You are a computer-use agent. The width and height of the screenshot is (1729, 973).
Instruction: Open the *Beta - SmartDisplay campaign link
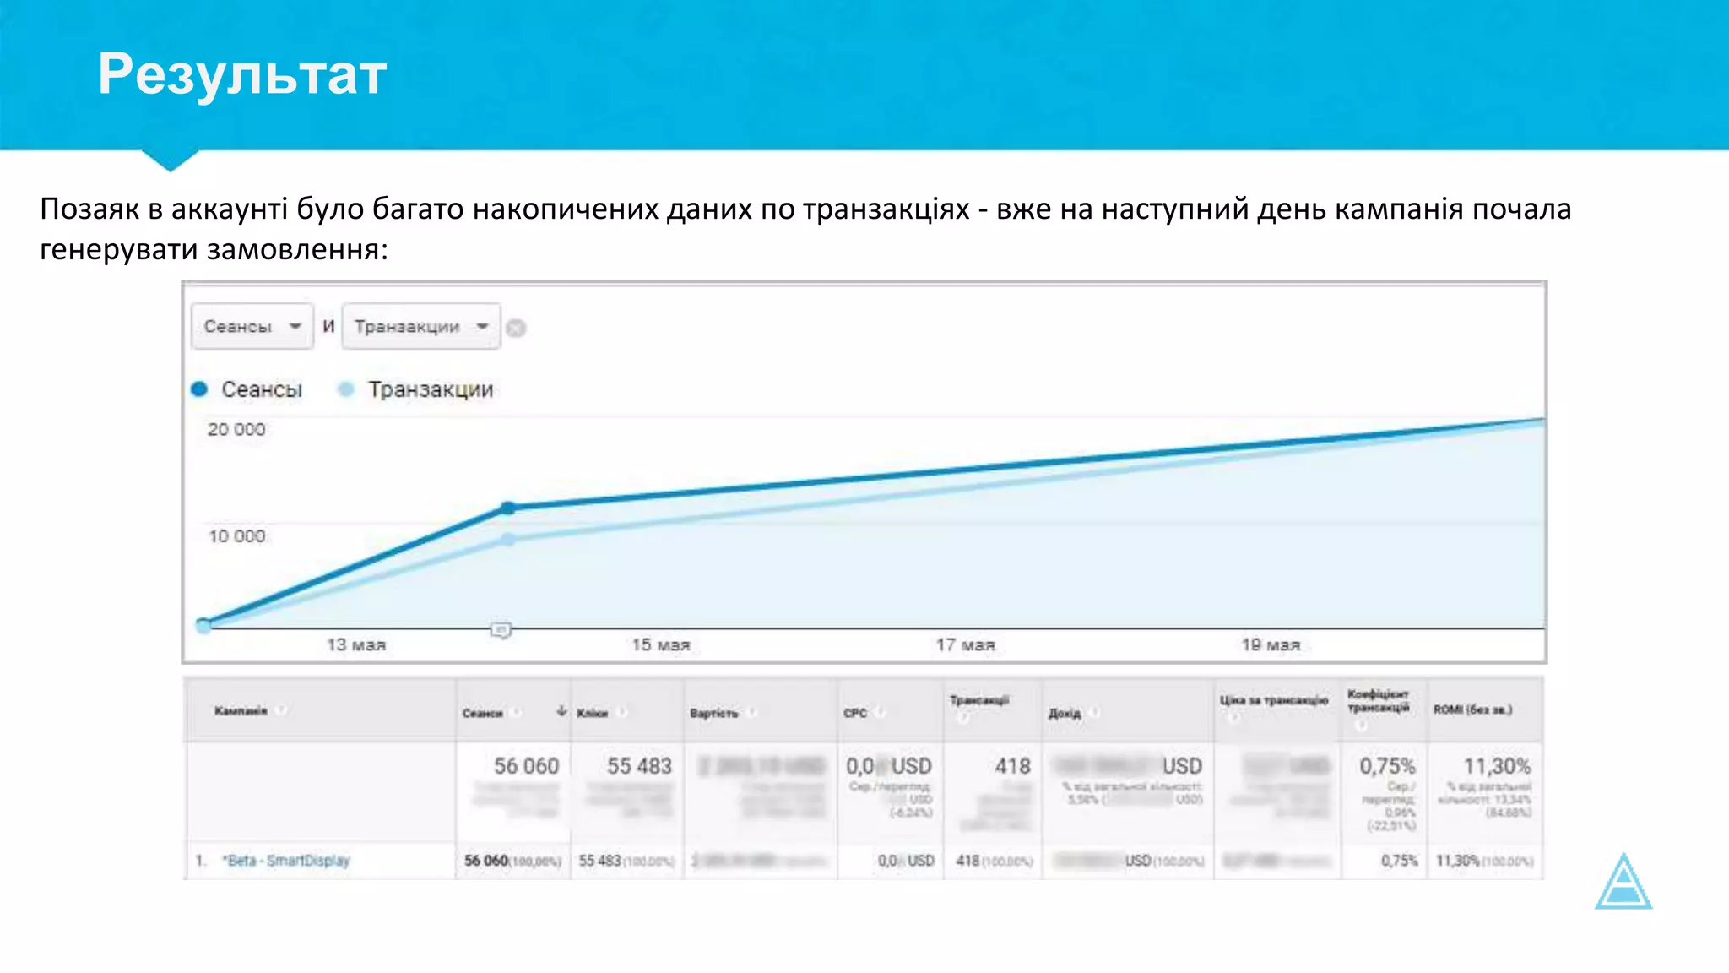[x=286, y=861]
